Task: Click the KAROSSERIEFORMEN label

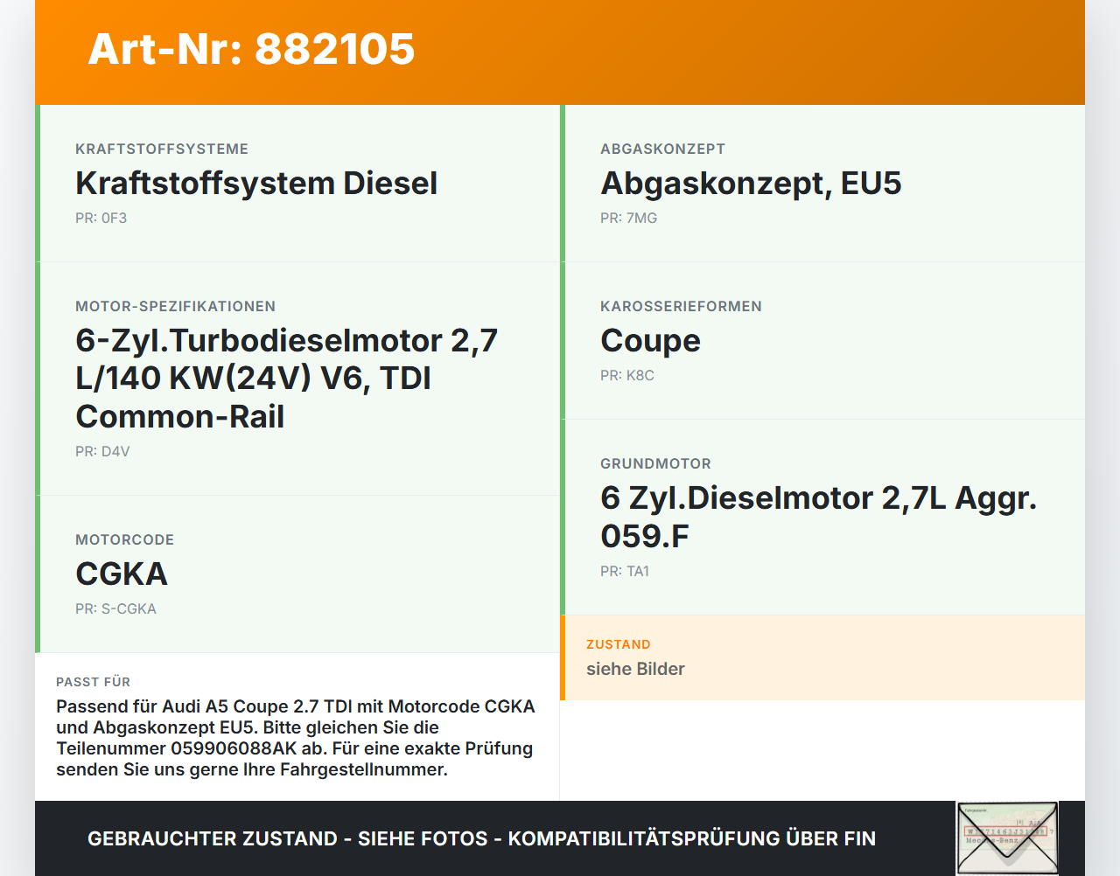Action: (681, 307)
